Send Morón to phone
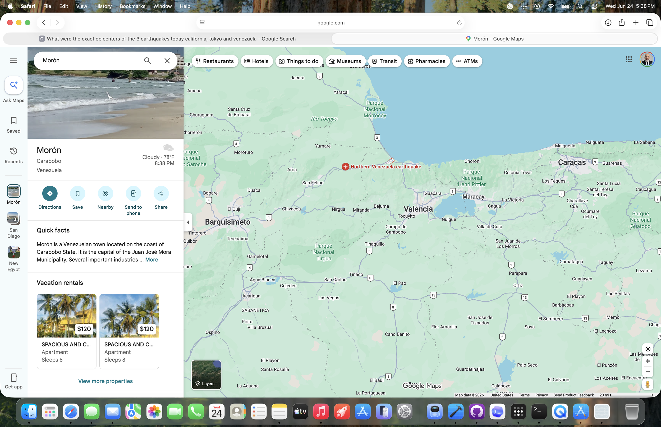Image resolution: width=661 pixels, height=427 pixels. [134, 201]
